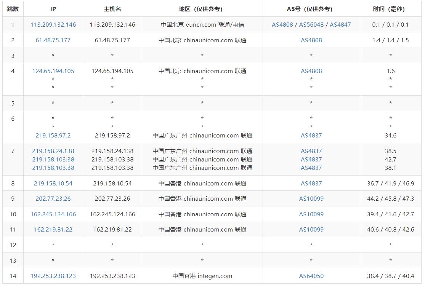Select the AS号 (仅供参考) column header
425x286 pixels.
tap(311, 9)
